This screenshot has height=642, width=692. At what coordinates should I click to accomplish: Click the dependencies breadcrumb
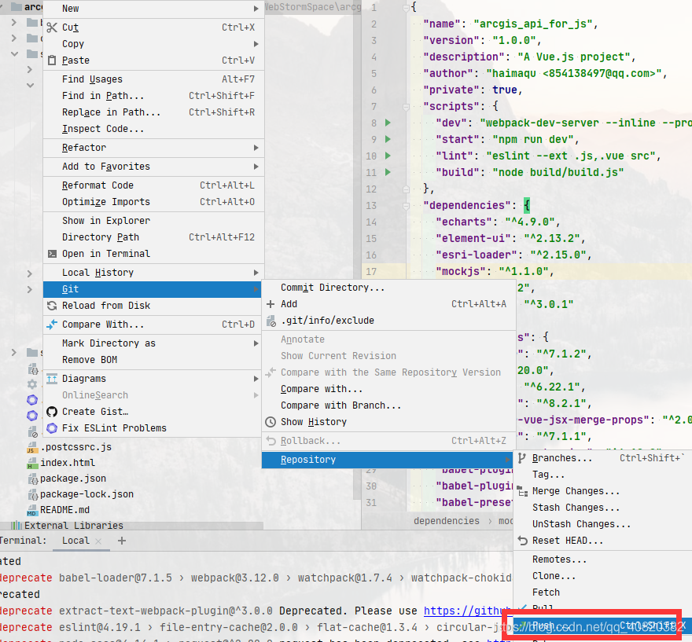click(x=446, y=521)
